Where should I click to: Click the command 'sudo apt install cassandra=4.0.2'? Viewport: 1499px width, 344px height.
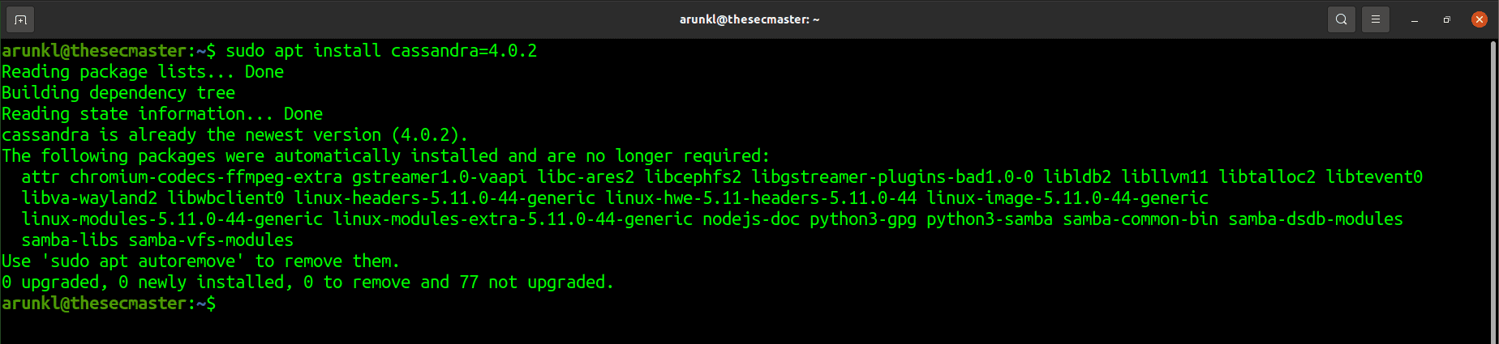[x=381, y=51]
